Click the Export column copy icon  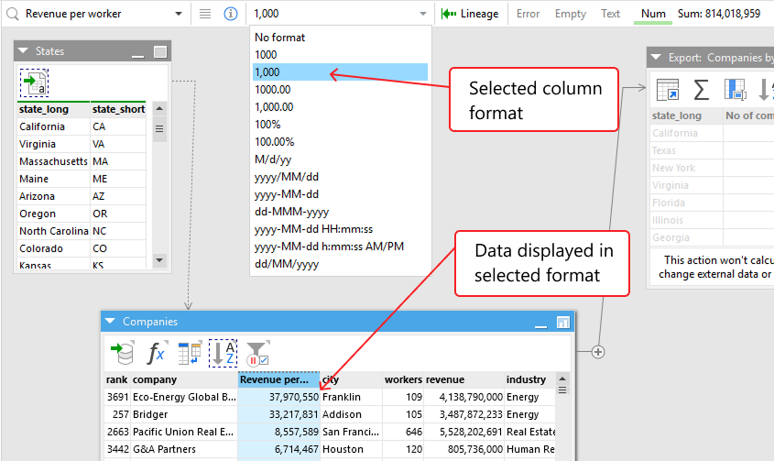click(x=735, y=90)
